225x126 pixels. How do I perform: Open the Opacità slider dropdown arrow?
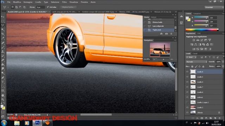pyautogui.click(x=223, y=62)
